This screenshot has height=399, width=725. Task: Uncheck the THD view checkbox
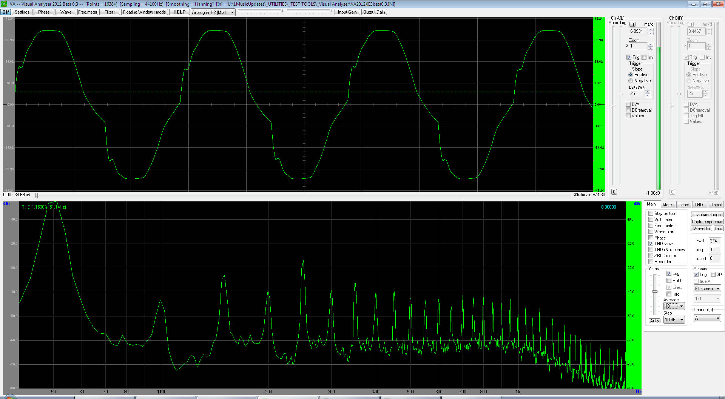(651, 244)
